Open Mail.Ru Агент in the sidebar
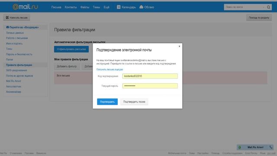Image resolution: width=277 pixels, height=156 pixels. 13,81
